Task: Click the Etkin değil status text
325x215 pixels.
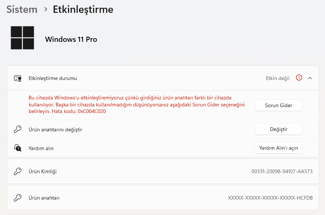Action: (278, 78)
